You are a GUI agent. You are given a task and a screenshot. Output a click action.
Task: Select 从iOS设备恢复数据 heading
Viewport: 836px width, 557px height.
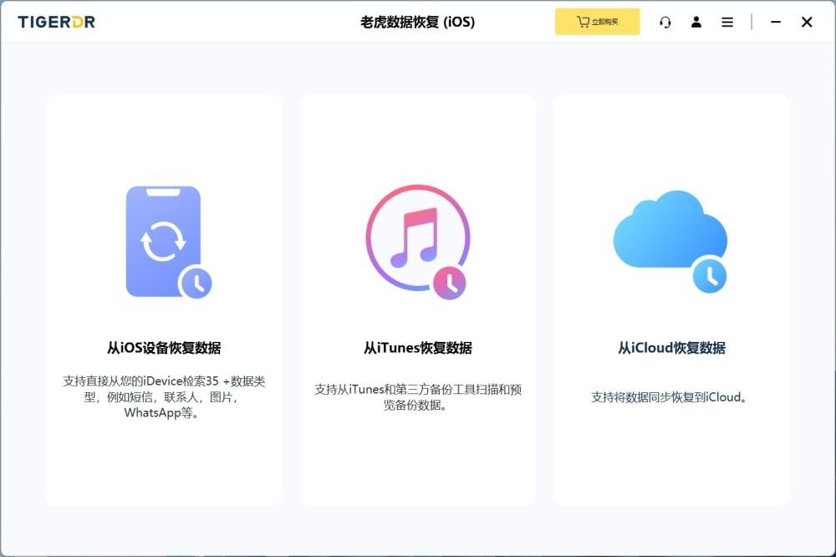tap(164, 348)
